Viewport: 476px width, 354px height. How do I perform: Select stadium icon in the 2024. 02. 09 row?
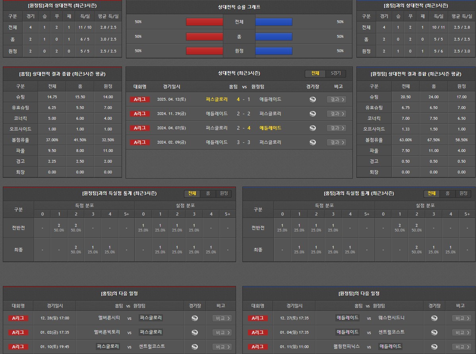(x=313, y=142)
